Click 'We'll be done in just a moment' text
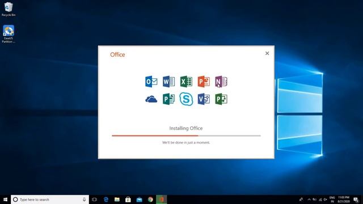Image resolution: width=363 pixels, height=204 pixels. click(186, 142)
